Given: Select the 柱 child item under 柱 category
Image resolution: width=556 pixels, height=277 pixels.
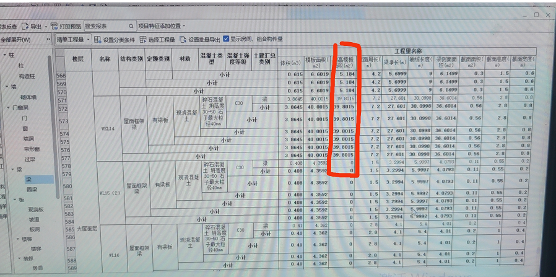Looking at the screenshot, I should point(21,66).
